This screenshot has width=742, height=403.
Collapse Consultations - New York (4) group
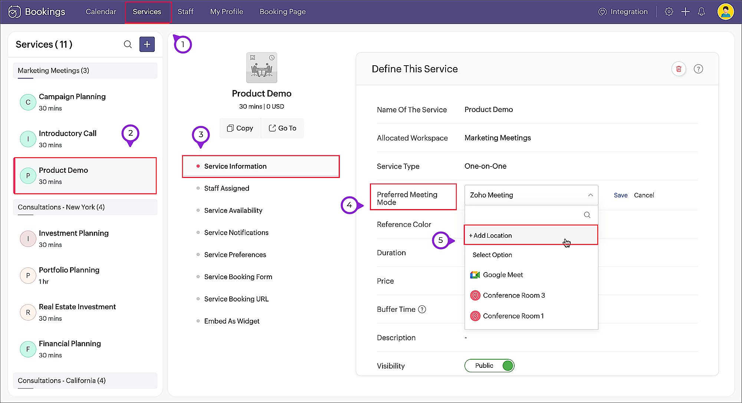coord(85,207)
